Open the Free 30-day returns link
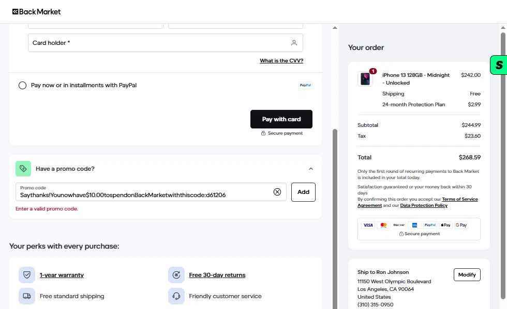The width and height of the screenshot is (507, 309). (x=217, y=275)
